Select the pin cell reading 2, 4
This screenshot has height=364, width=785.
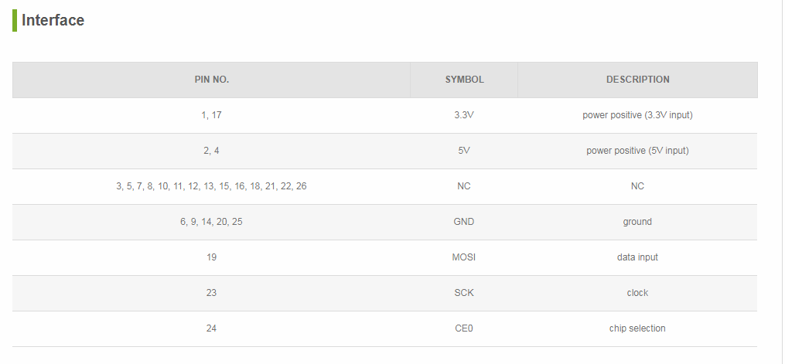coord(211,151)
